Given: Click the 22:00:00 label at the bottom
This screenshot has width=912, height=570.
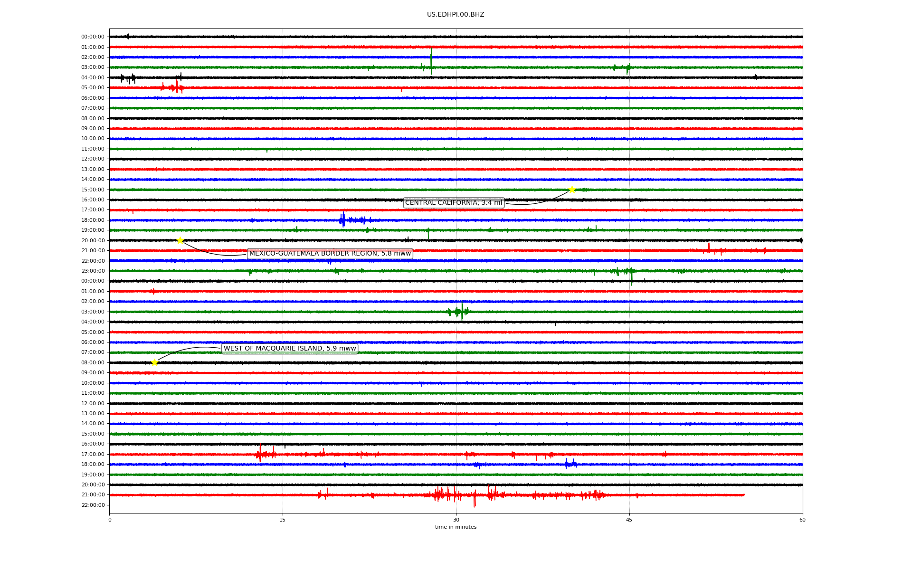Looking at the screenshot, I should 93,505.
